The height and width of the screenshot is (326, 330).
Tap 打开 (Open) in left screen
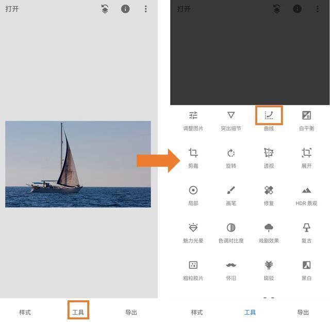[x=12, y=9]
